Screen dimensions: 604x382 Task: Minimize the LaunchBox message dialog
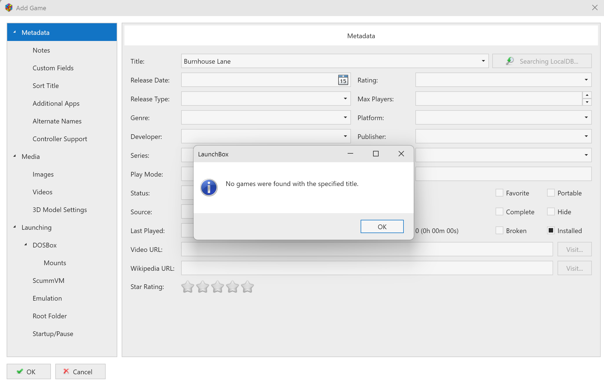350,154
